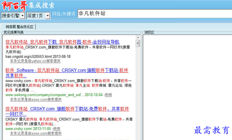
Task: Open the 搜索引擎 dropdown
Action: [x=13, y=15]
